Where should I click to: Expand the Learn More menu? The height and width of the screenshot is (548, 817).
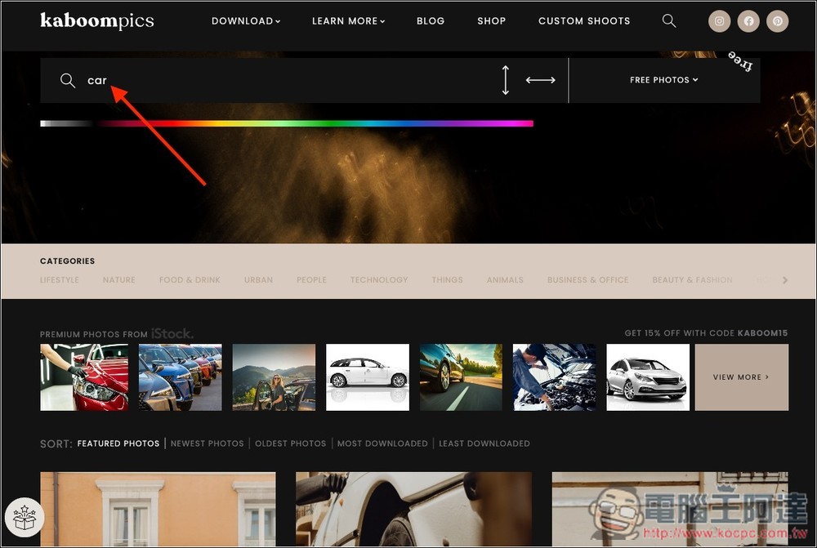click(348, 21)
